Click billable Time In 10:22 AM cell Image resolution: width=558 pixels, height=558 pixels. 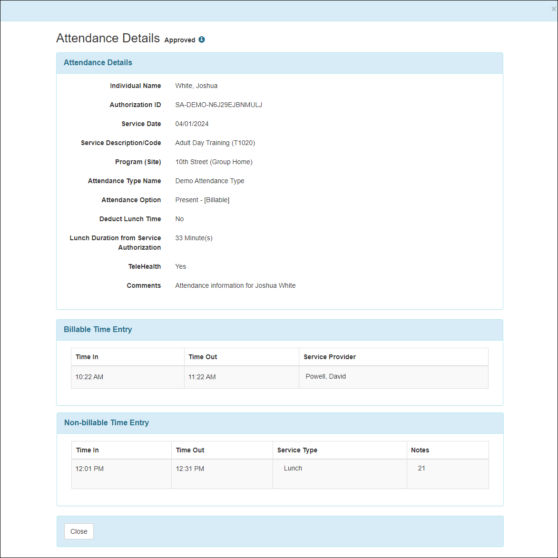[x=127, y=377]
